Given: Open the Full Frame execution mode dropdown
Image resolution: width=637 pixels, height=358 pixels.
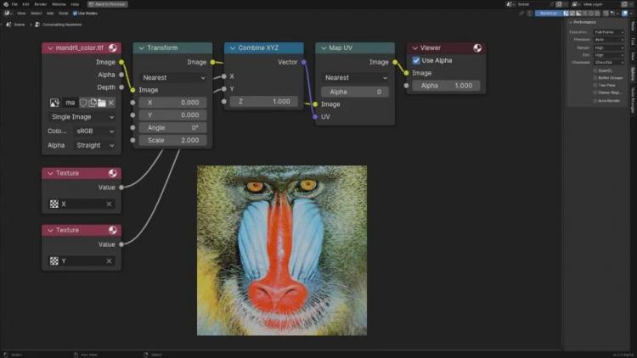Looking at the screenshot, I should pos(609,32).
